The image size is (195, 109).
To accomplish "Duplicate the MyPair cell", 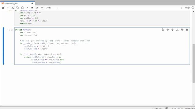I will click(163, 30).
